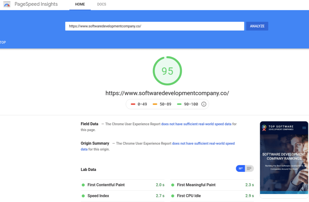Viewport: 309px width, 202px height.
Task: Switch Lab Data to compact view
Action: click(240, 168)
